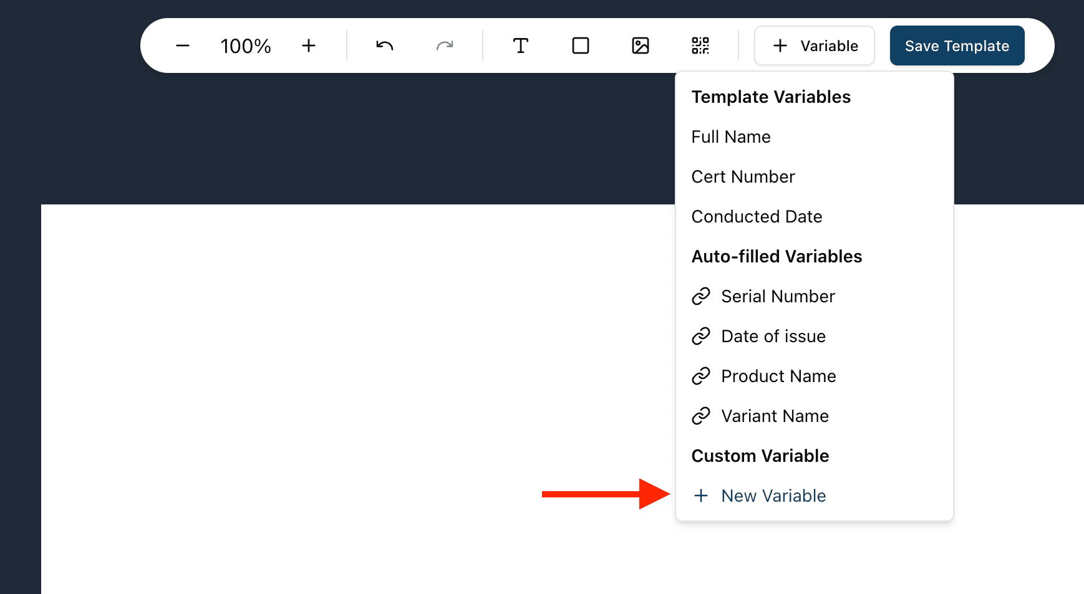Select Full Name from Template Variables
The width and height of the screenshot is (1084, 594).
click(731, 137)
